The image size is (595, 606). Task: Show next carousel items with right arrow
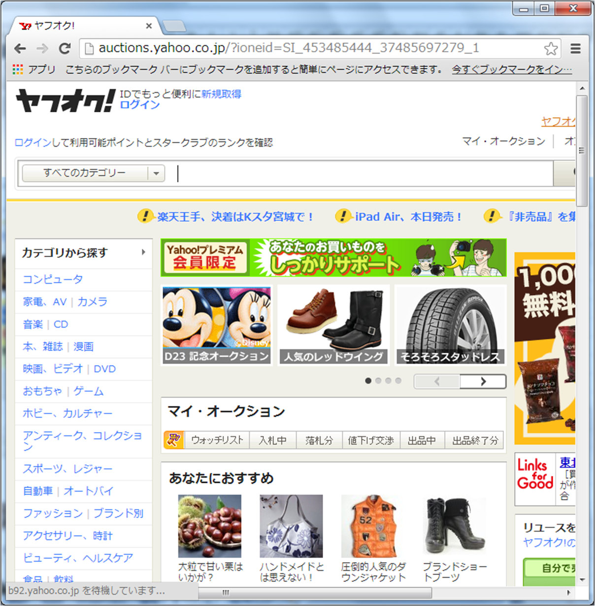point(483,381)
